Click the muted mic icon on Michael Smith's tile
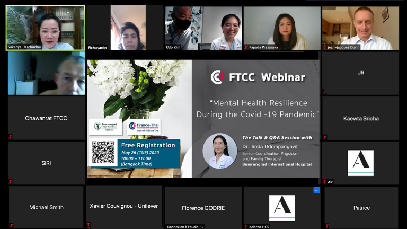Viewport: 407px width, 229px height. tap(11, 226)
